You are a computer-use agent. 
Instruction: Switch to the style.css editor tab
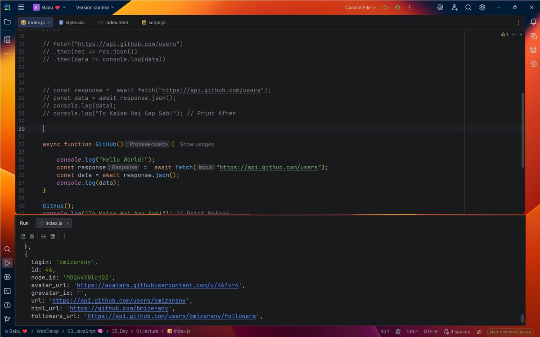(72, 22)
